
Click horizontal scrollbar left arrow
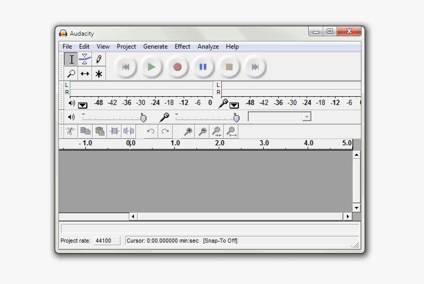tap(133, 216)
